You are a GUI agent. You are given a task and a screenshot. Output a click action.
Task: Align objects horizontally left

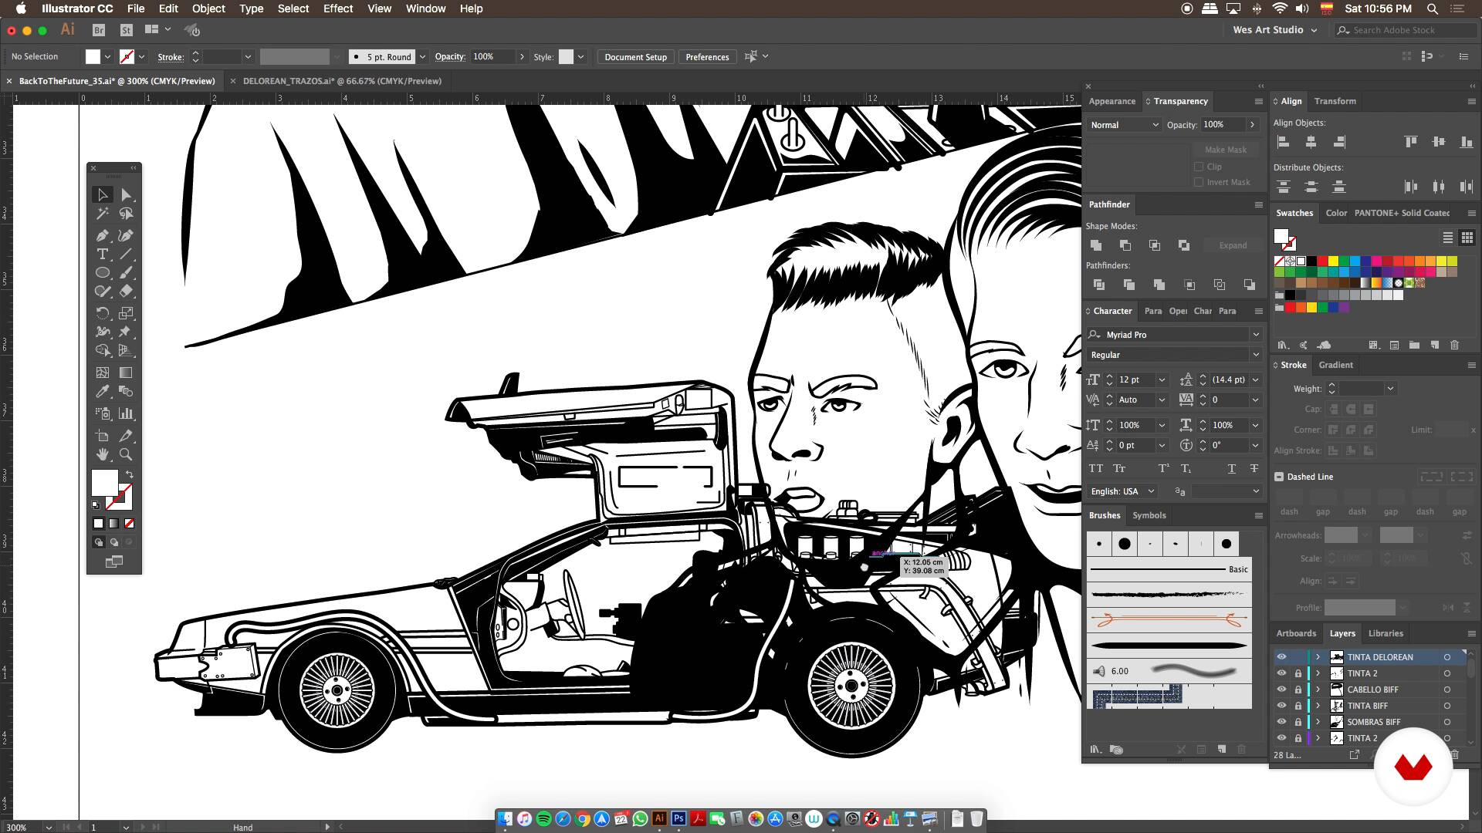pos(1283,142)
